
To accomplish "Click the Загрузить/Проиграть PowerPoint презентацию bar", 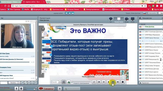I will 88,25.
